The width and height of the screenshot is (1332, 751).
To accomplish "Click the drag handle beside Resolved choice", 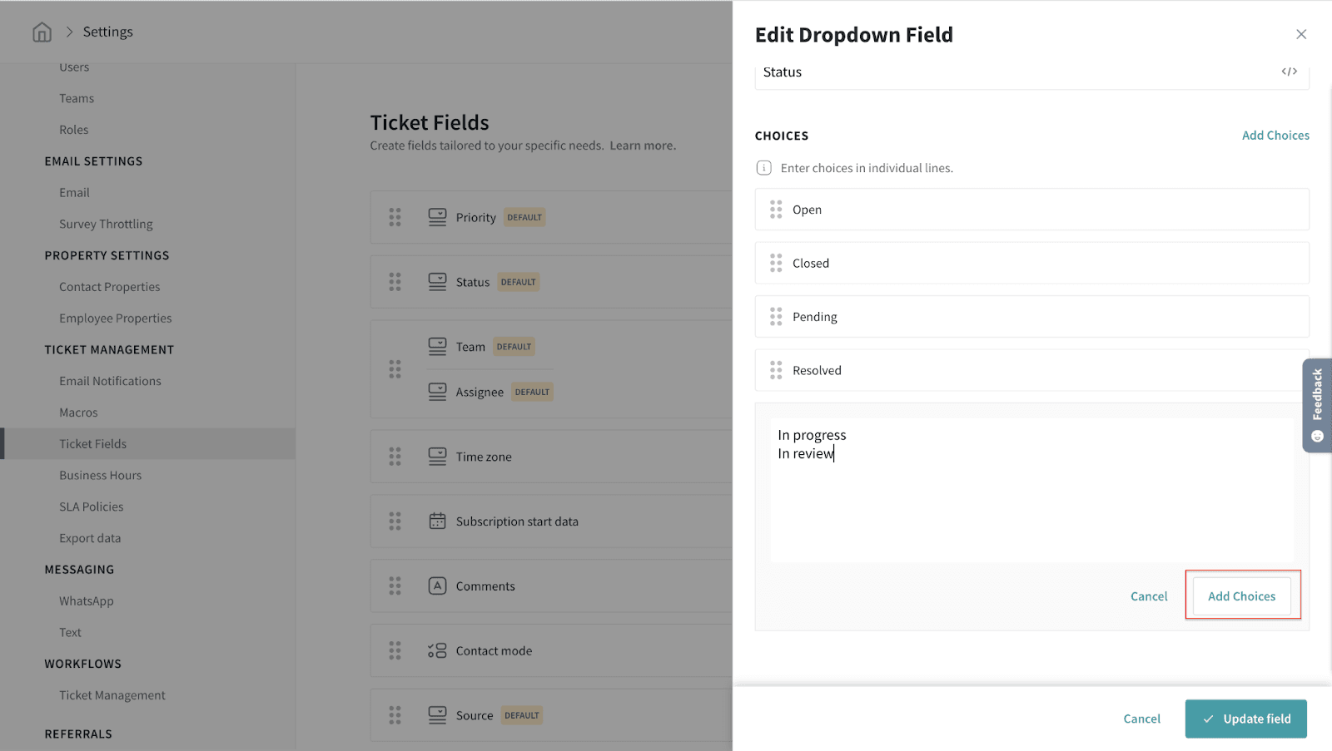I will coord(776,370).
